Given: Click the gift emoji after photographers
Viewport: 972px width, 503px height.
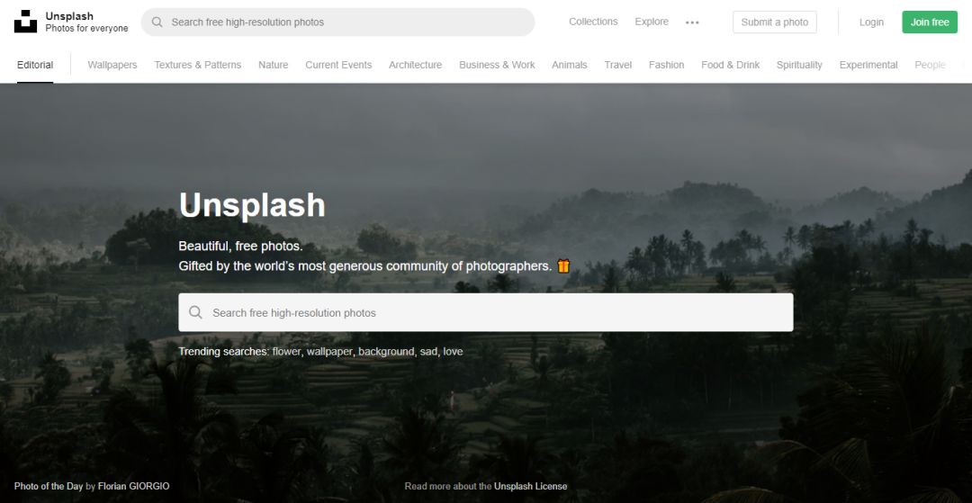Looking at the screenshot, I should [562, 266].
